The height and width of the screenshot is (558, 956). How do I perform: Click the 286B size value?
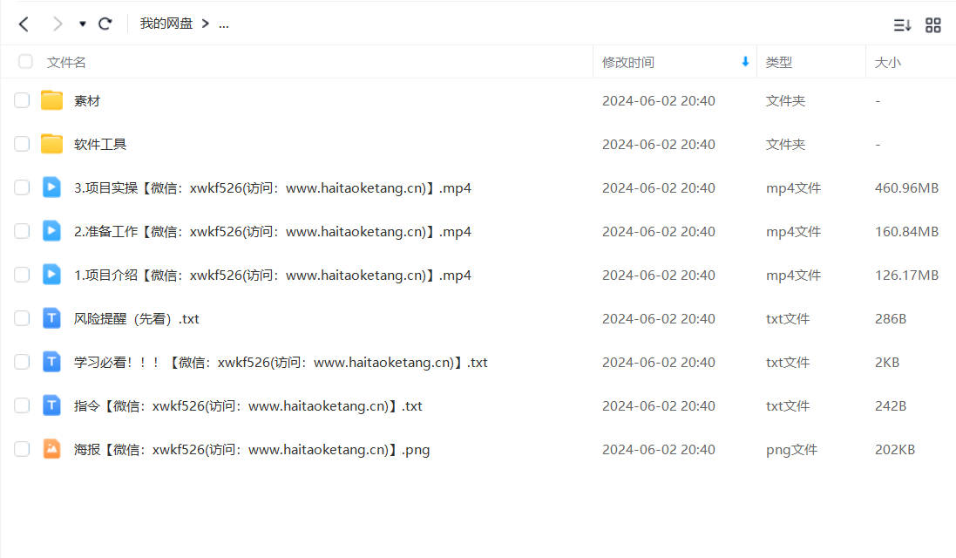890,319
